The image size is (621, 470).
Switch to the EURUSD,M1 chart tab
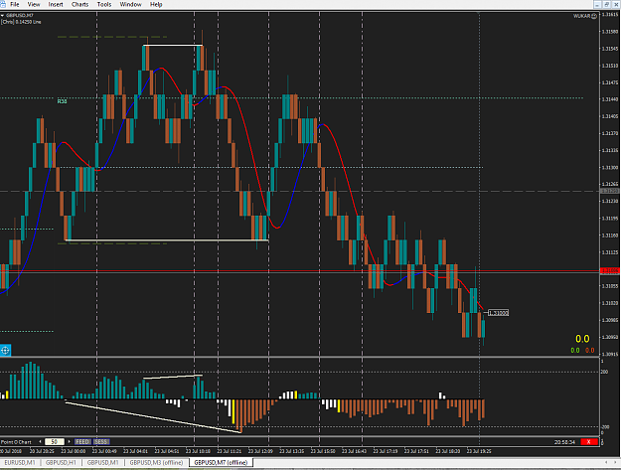(x=20, y=462)
